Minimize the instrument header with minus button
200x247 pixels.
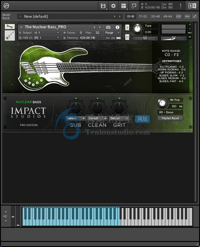tap(190, 29)
